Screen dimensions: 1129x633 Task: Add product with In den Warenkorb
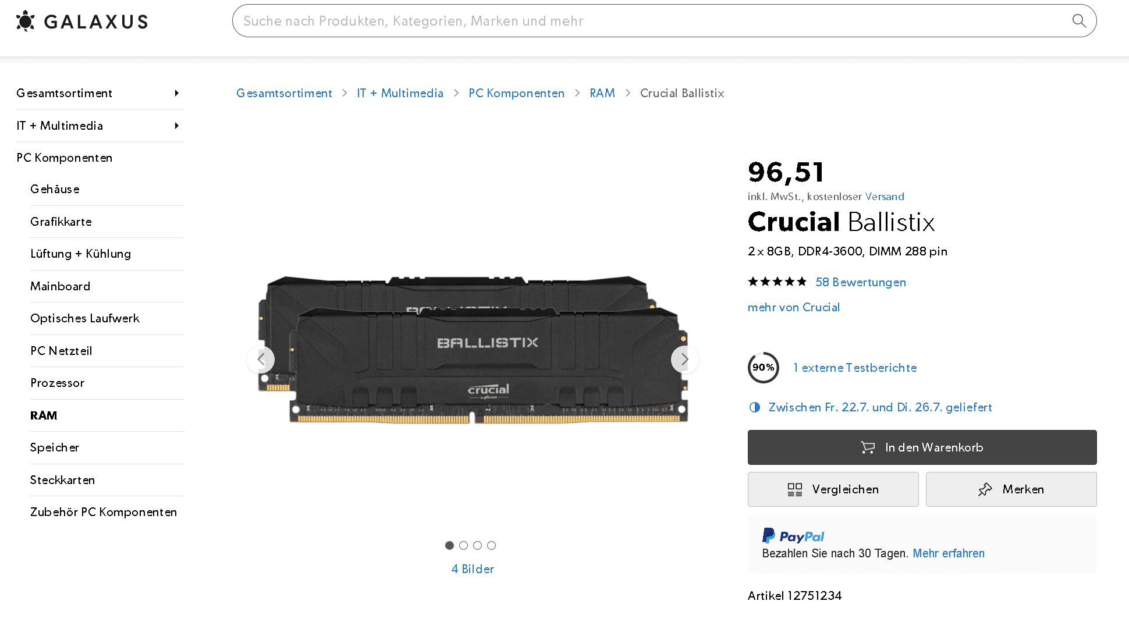point(922,447)
